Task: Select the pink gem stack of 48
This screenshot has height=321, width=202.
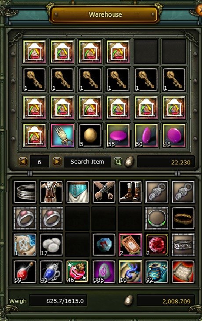Action: [x=174, y=135]
